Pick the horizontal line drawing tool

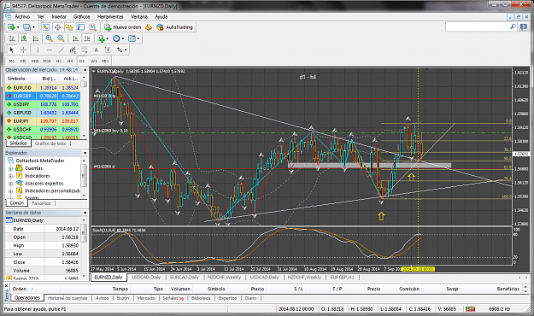point(50,50)
